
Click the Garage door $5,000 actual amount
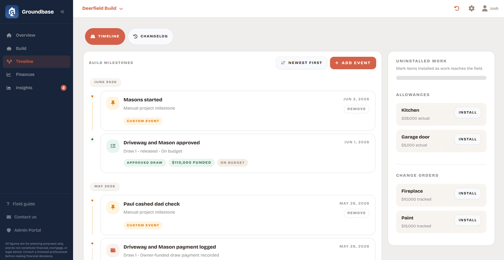(x=414, y=145)
